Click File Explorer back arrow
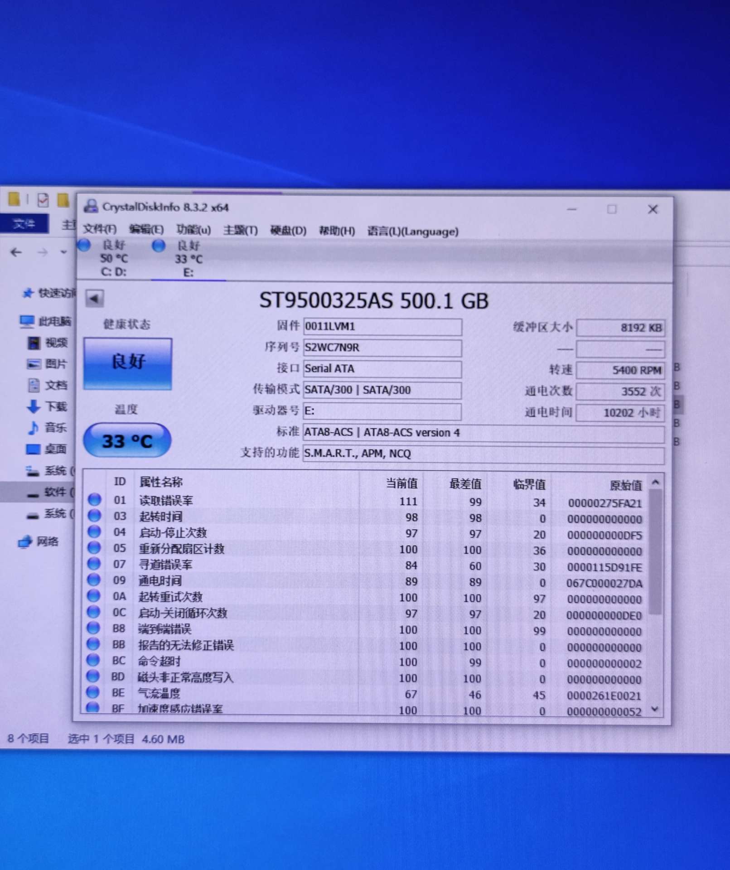 (16, 252)
